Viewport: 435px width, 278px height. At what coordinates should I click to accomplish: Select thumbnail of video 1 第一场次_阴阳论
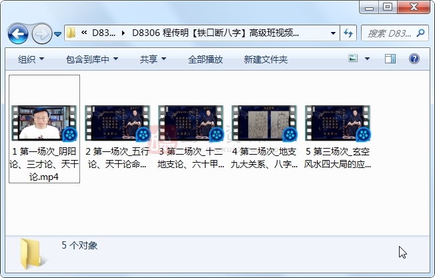tap(45, 123)
